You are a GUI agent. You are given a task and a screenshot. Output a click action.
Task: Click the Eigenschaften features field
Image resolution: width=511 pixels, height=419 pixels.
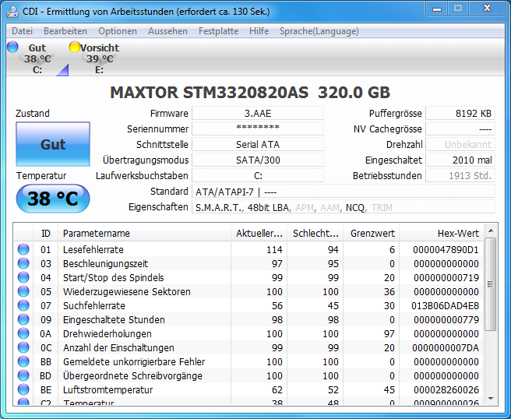click(x=344, y=207)
